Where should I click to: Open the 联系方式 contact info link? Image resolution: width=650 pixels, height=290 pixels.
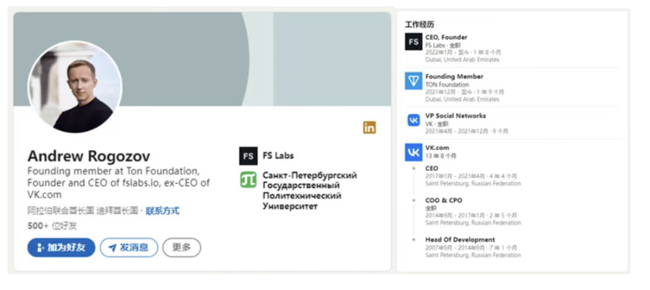coord(162,210)
